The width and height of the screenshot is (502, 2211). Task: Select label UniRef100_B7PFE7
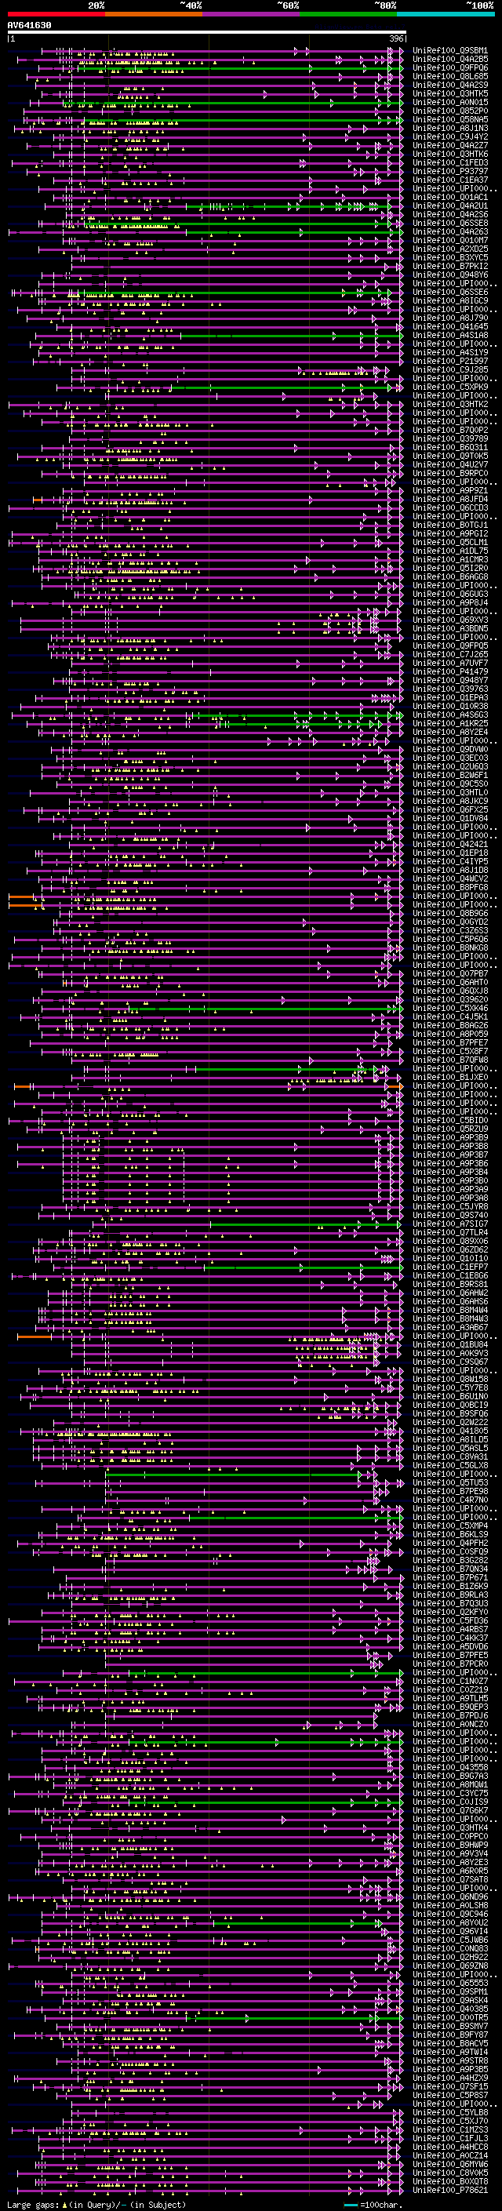coord(450,1043)
